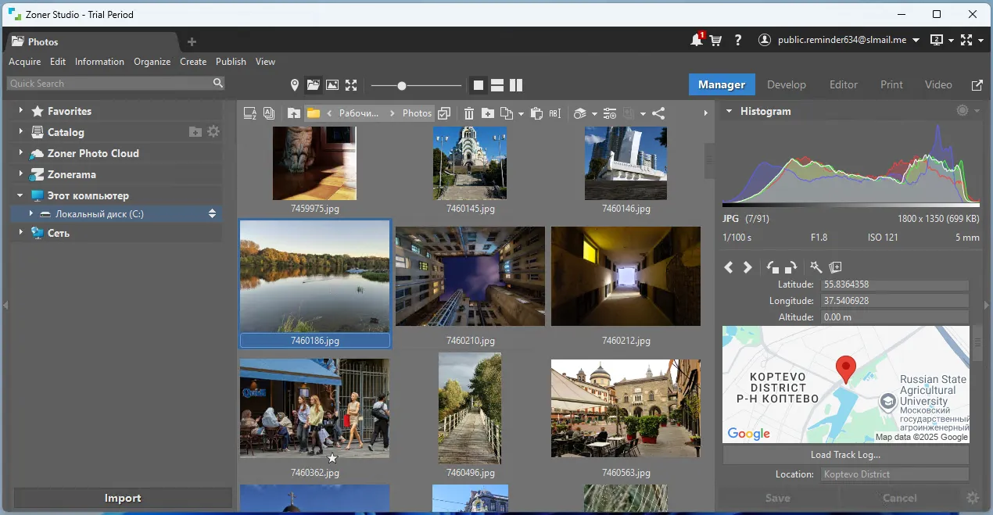
Task: Switch to the Develop tab
Action: [x=786, y=84]
